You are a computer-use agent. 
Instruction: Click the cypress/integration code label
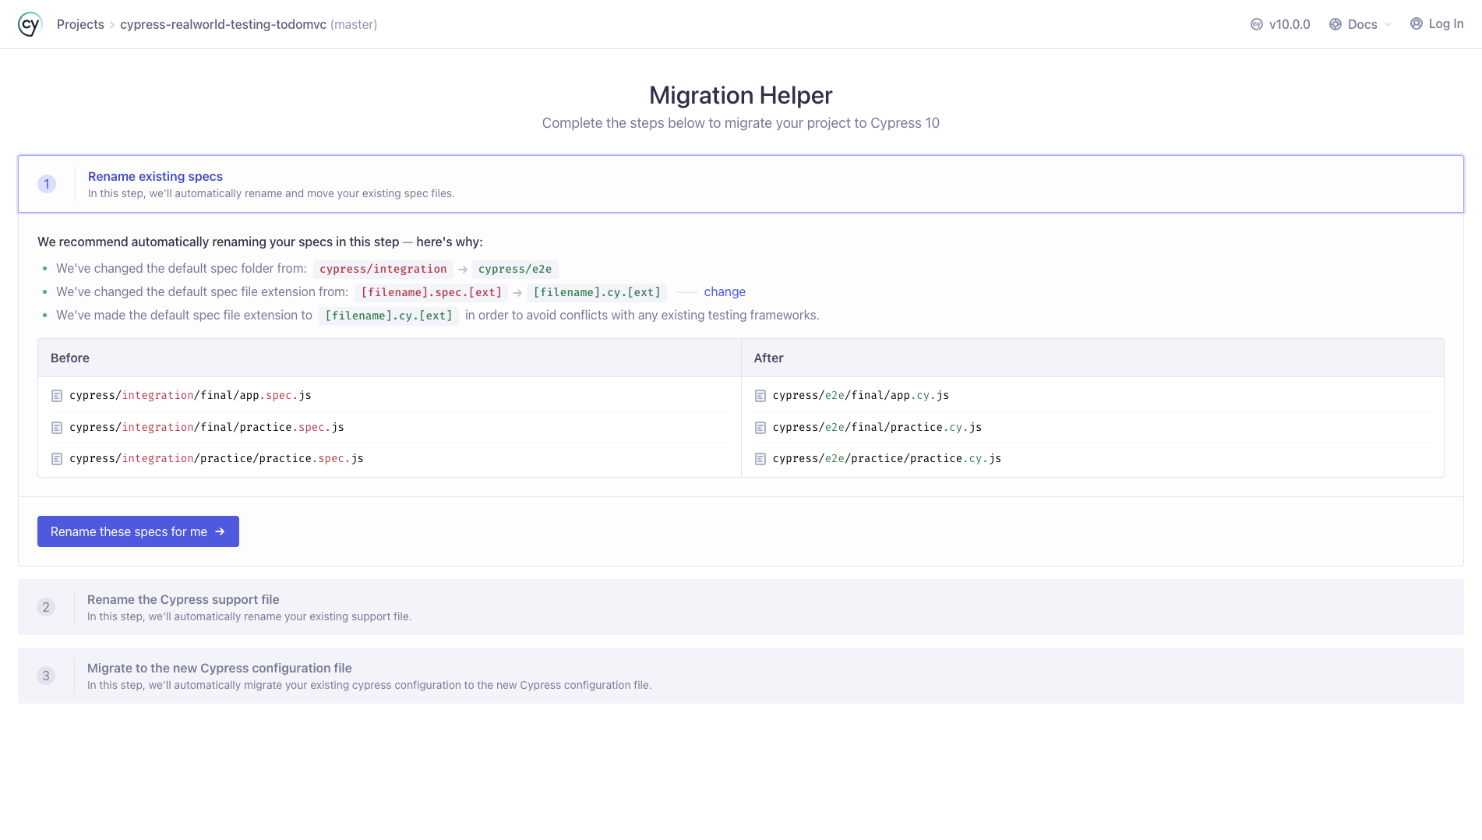383,269
